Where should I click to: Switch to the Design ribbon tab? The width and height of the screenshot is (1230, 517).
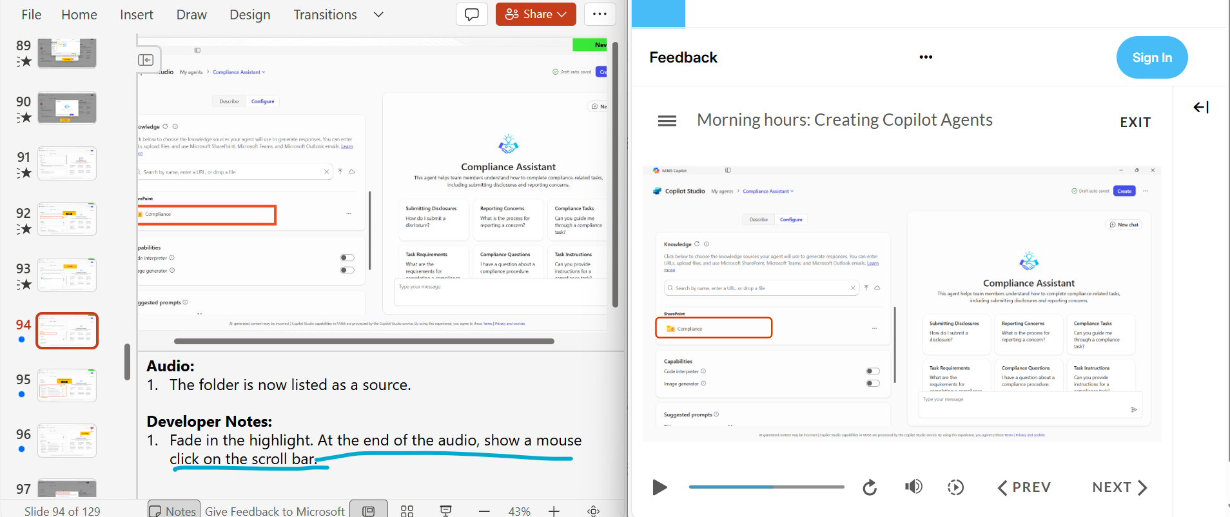click(250, 14)
